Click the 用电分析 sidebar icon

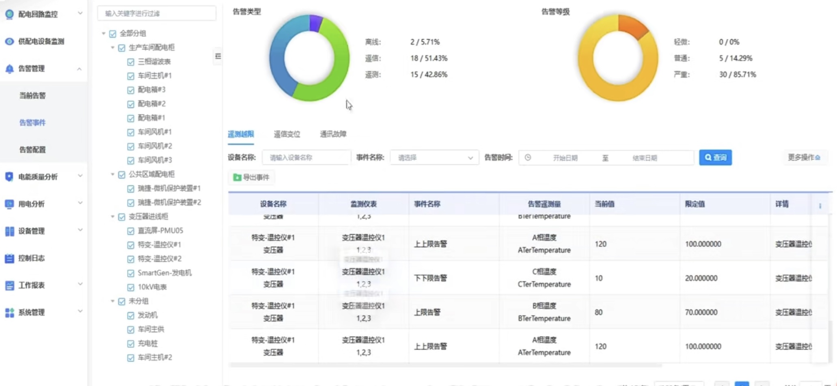click(9, 203)
